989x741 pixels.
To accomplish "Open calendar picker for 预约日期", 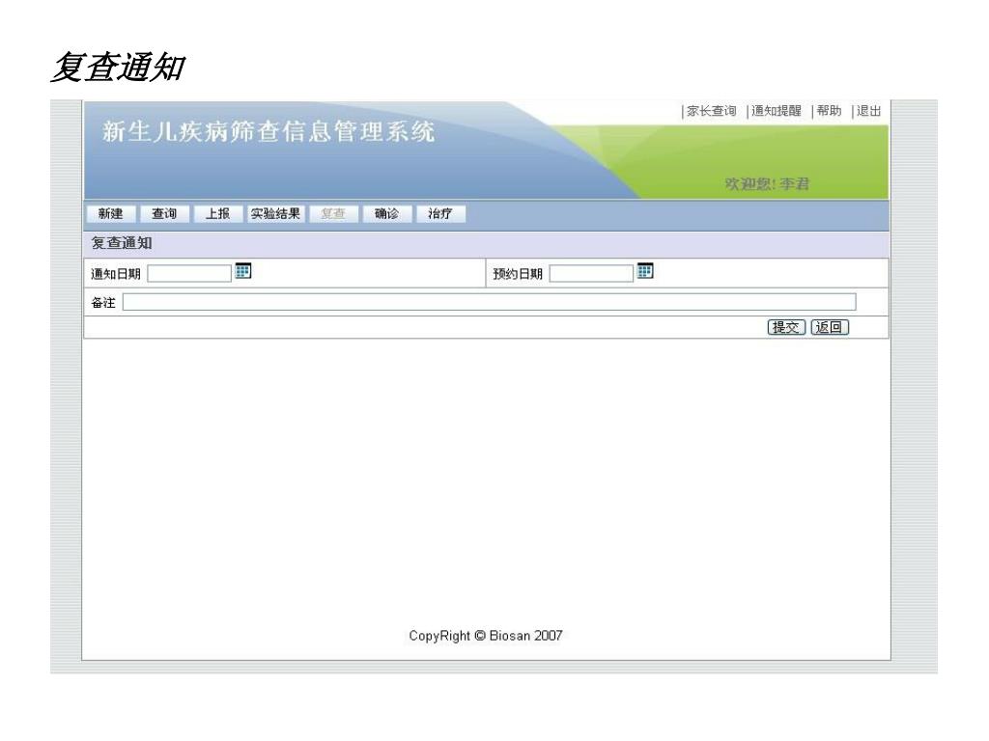I will pos(644,271).
